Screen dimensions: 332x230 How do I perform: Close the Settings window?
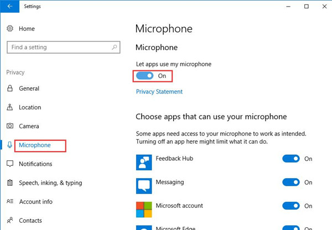click(324, 6)
